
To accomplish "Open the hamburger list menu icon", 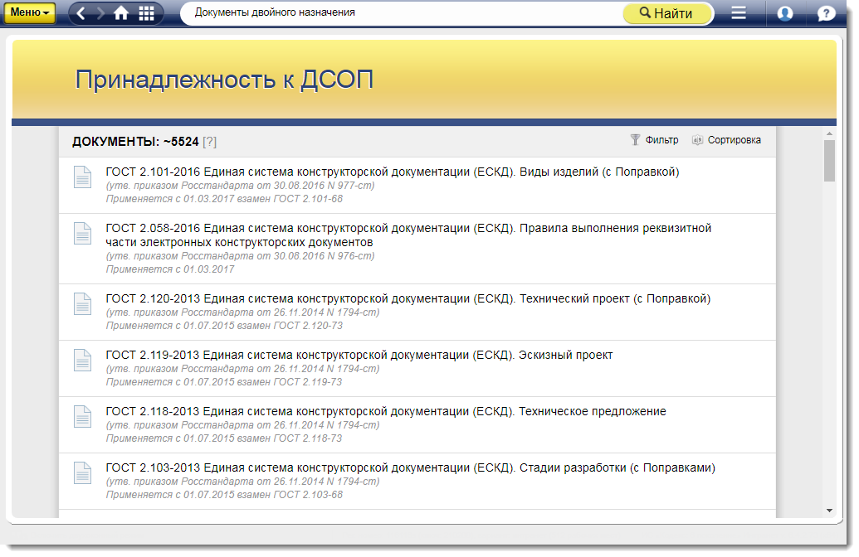I will click(x=739, y=12).
